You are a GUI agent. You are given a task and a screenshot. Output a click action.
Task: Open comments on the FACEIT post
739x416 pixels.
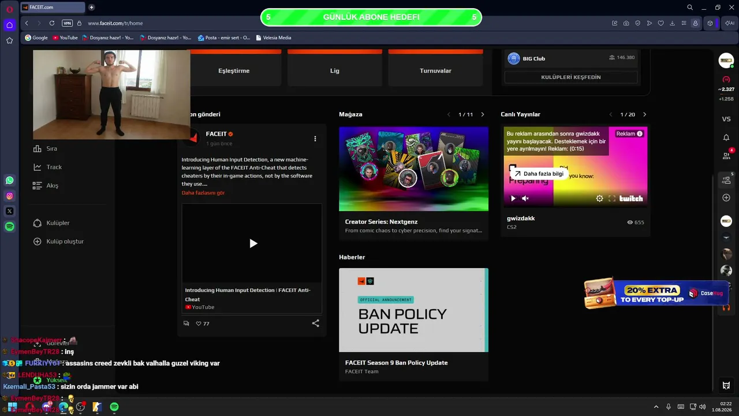(x=186, y=324)
